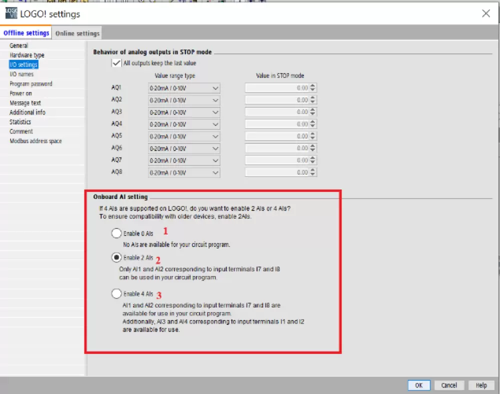The width and height of the screenshot is (500, 394).
Task: Select General in the settings list
Action: [x=19, y=45]
